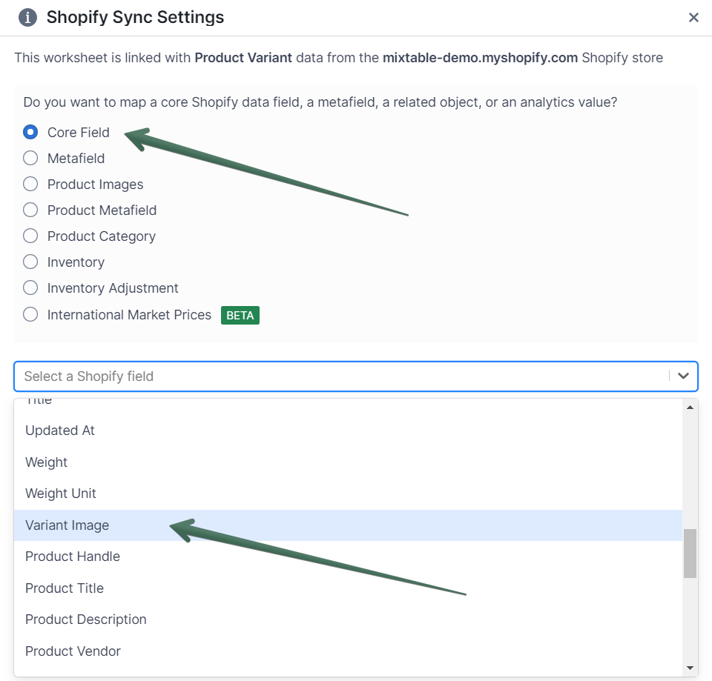Close the Shopify Sync Settings dialog
The image size is (712, 681).
693,17
